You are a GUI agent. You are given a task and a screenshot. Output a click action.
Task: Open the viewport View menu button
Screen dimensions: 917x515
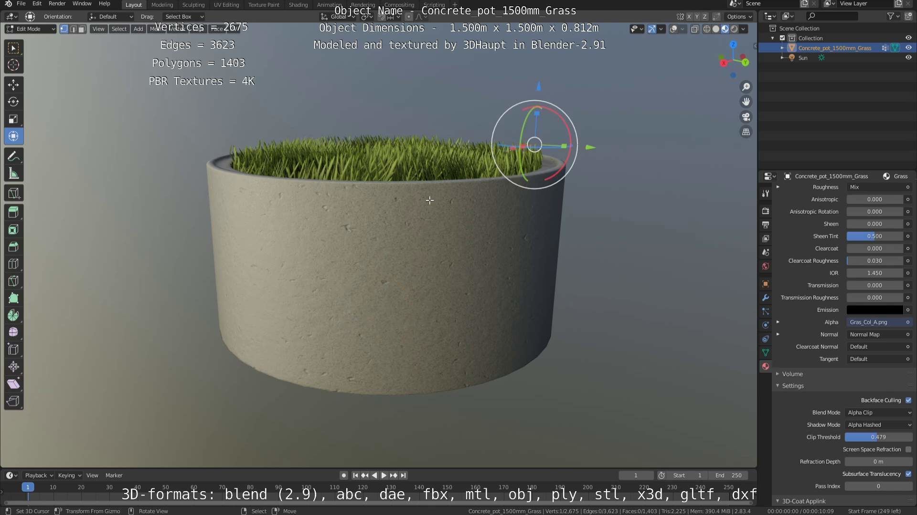tap(98, 29)
